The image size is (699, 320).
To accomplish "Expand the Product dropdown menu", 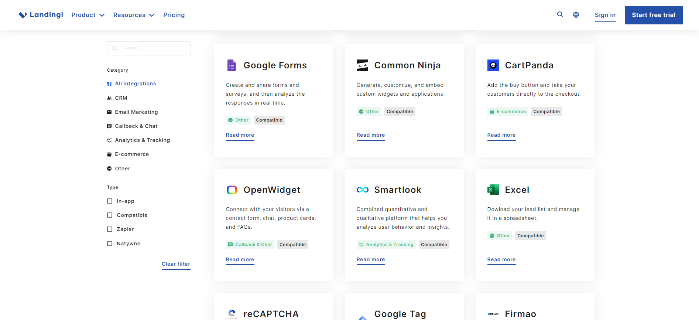I will (x=88, y=15).
